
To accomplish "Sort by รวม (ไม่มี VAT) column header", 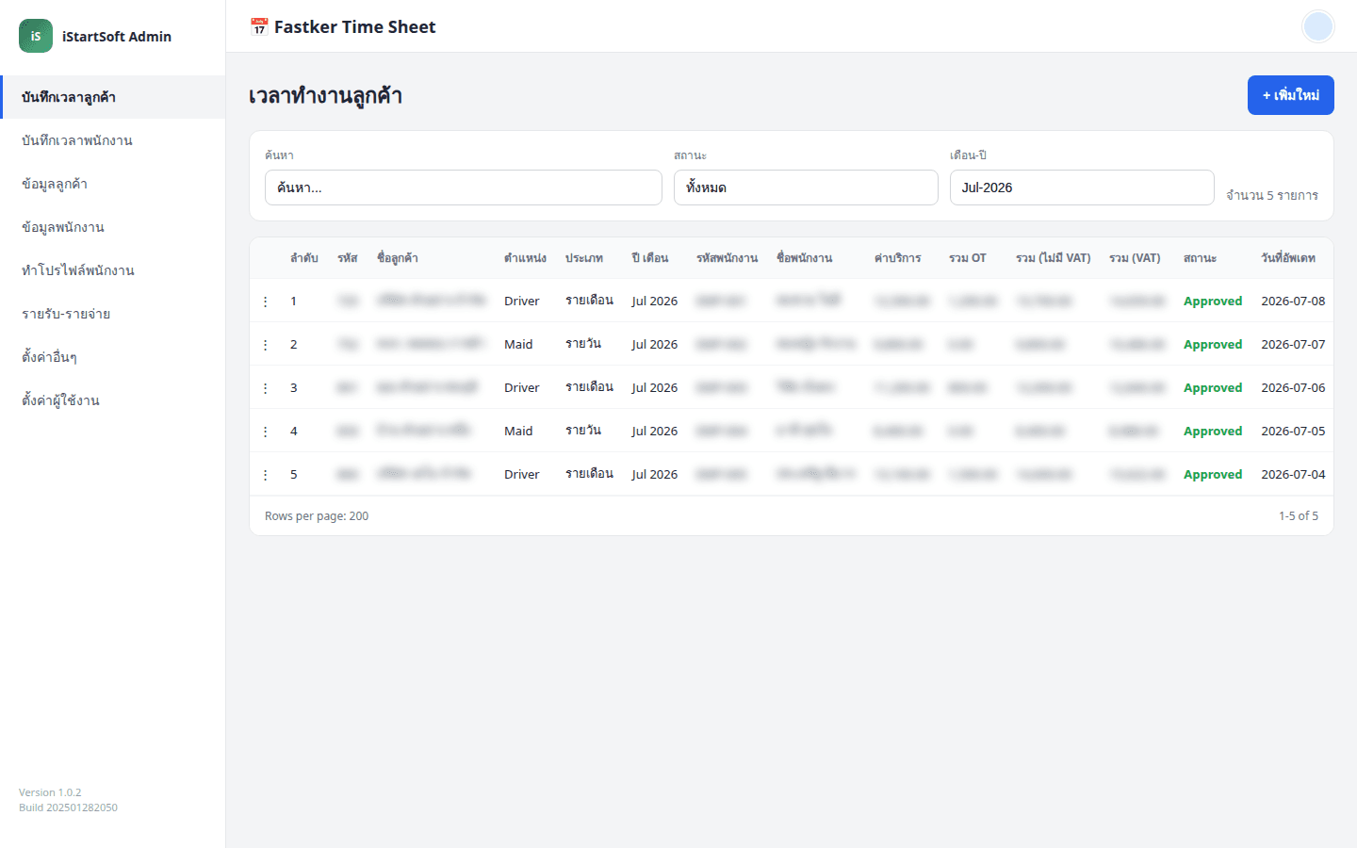I will pos(1053,258).
